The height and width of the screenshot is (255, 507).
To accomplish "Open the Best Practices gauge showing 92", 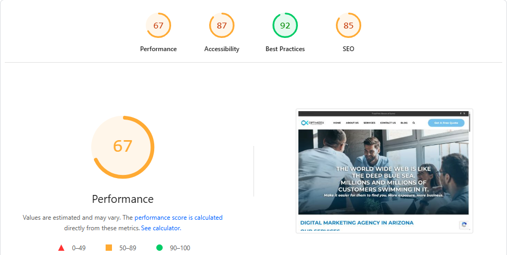I will (285, 25).
